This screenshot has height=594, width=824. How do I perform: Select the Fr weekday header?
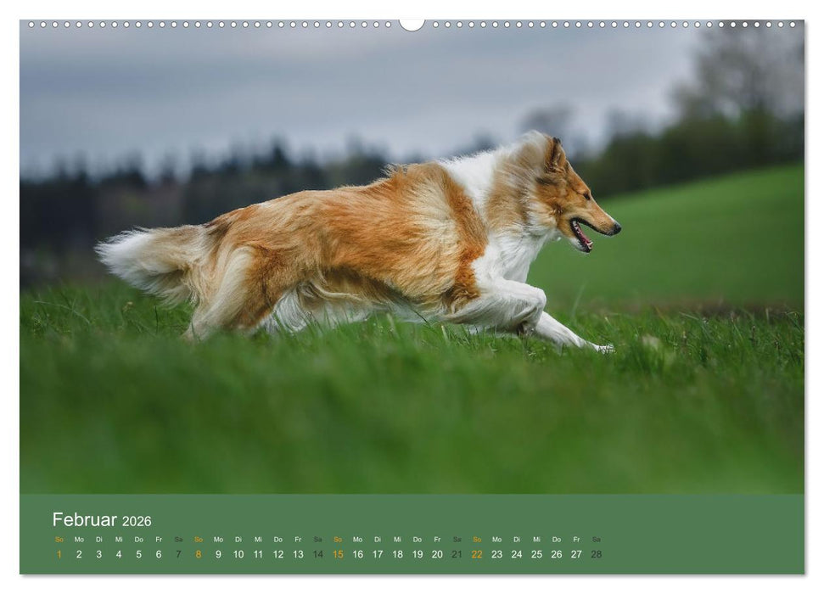[x=158, y=540]
